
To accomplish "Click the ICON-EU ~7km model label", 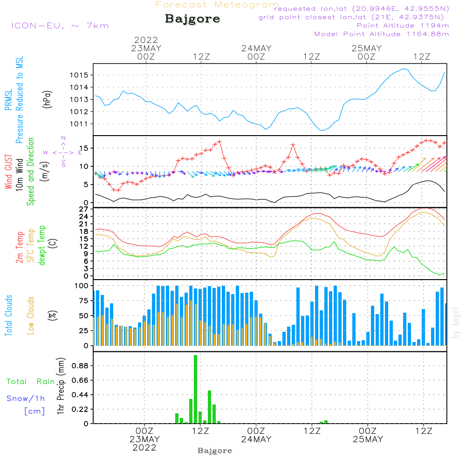I will click(x=60, y=26).
